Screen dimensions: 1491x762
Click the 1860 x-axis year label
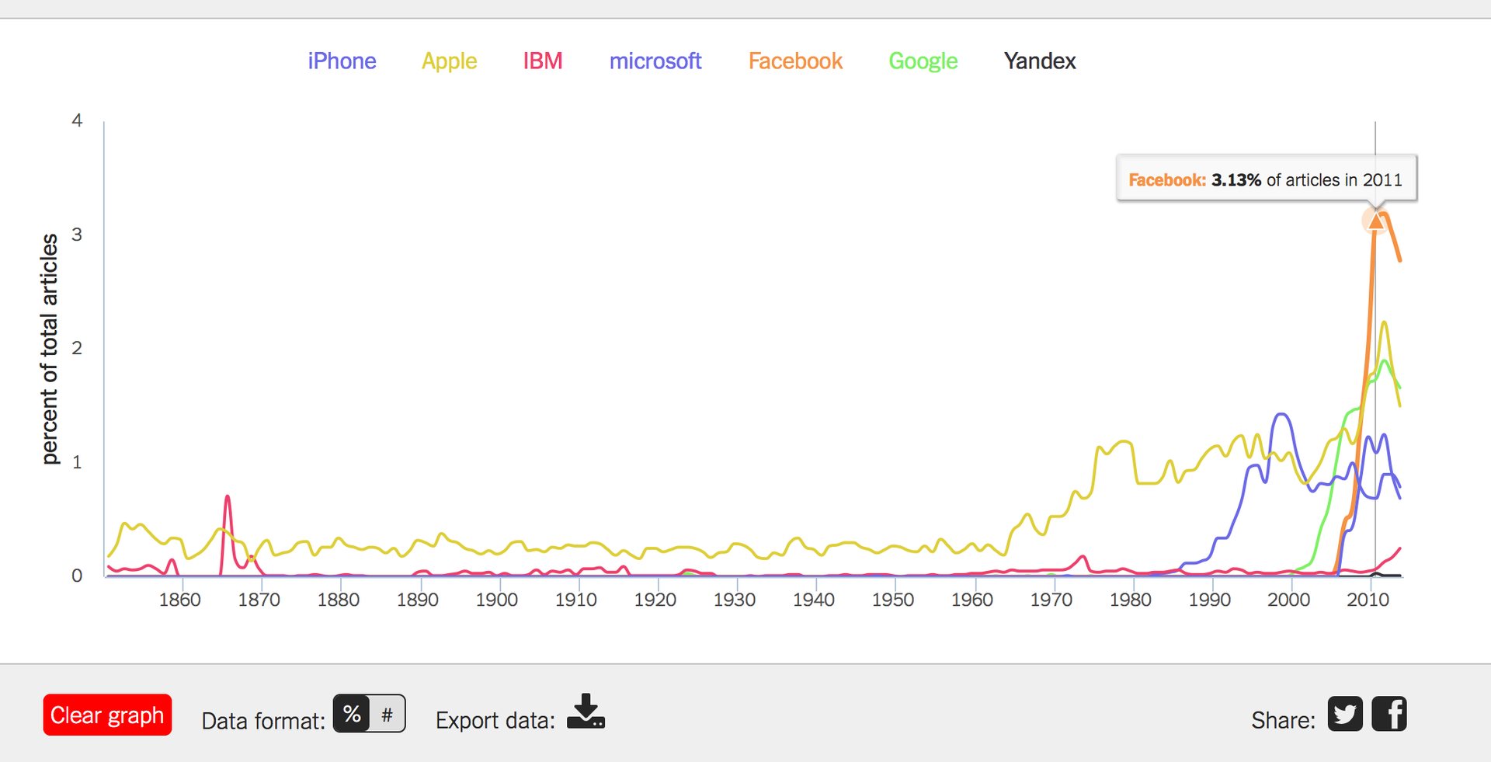[x=179, y=600]
